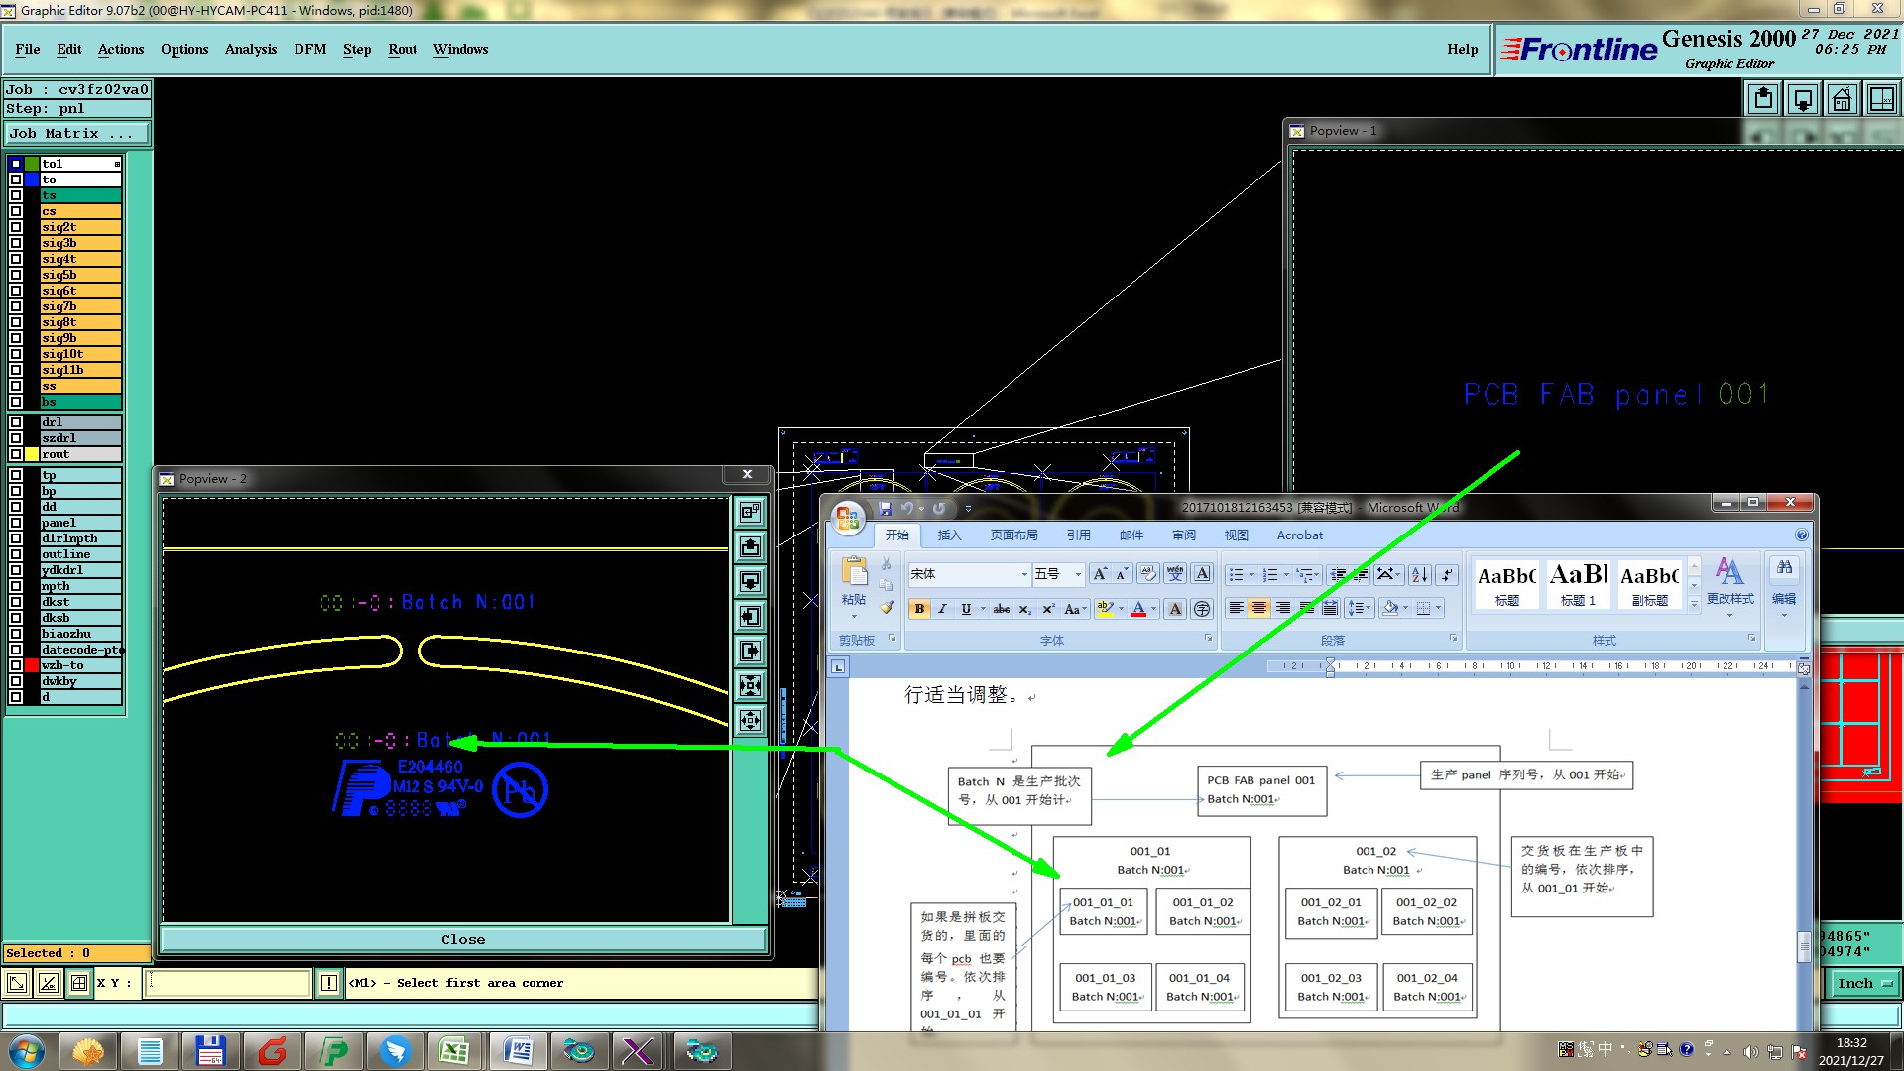Click the Italic formatting icon
This screenshot has height=1071, width=1904.
point(942,609)
